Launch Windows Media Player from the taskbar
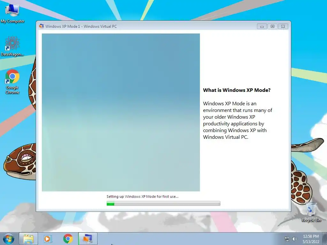The width and height of the screenshot is (327, 245). (48, 239)
